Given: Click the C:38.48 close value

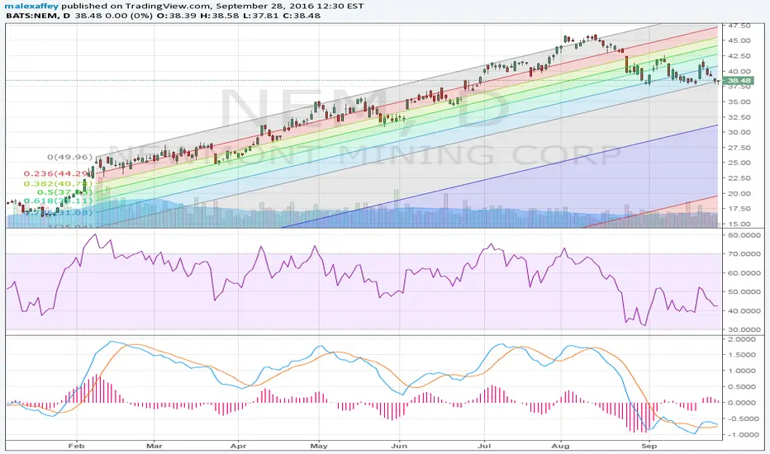Looking at the screenshot, I should pos(302,15).
